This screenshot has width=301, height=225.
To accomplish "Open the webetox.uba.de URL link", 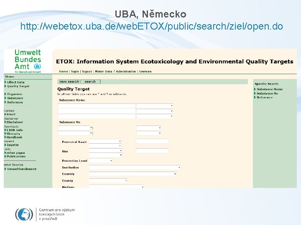I will (x=151, y=26).
